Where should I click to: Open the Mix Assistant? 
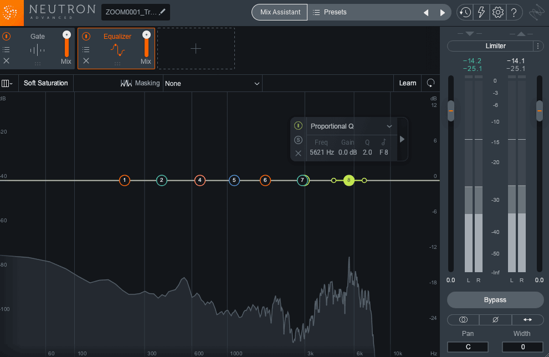point(280,12)
